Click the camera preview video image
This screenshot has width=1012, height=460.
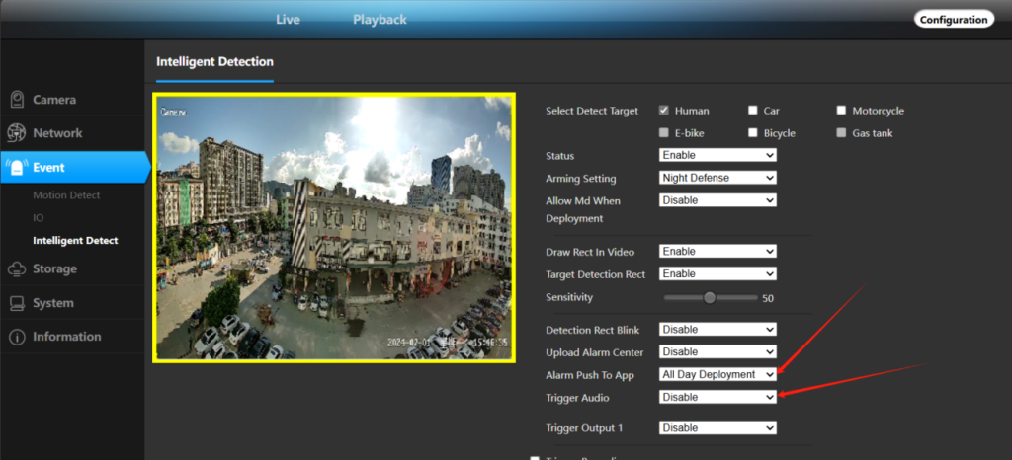click(x=334, y=227)
